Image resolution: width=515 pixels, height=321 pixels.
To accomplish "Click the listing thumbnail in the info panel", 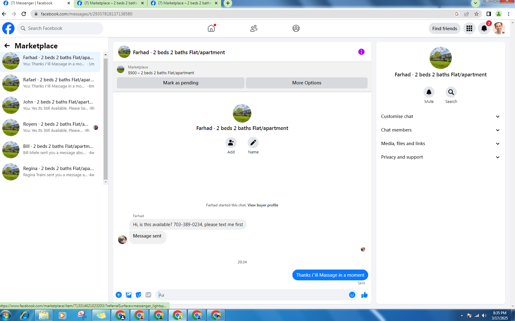I will coord(441,58).
